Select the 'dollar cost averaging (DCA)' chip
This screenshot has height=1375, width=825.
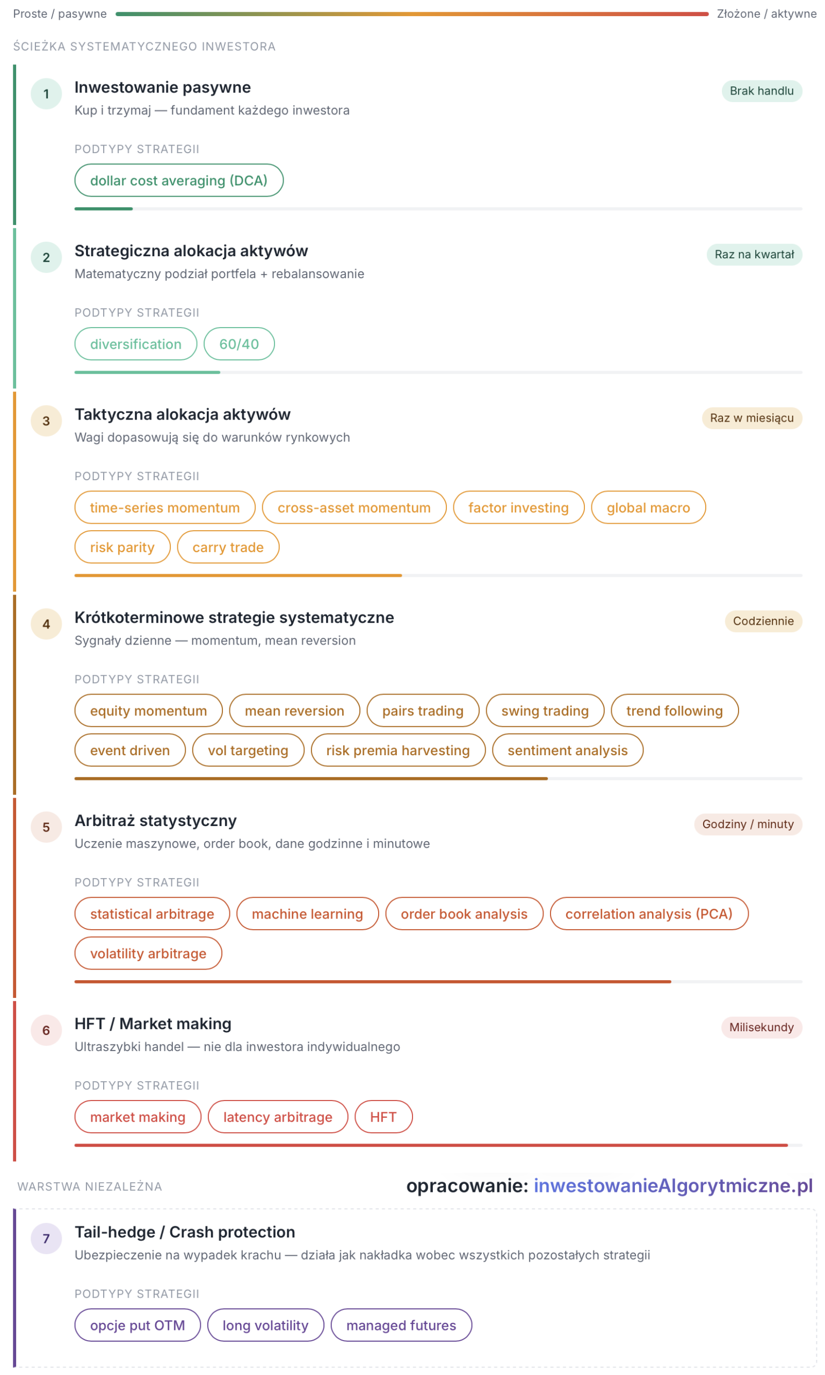pyautogui.click(x=179, y=180)
